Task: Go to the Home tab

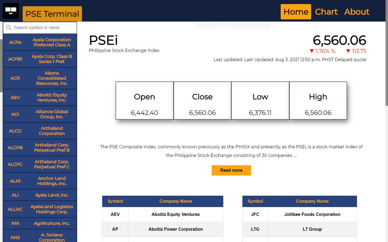Action: (296, 12)
